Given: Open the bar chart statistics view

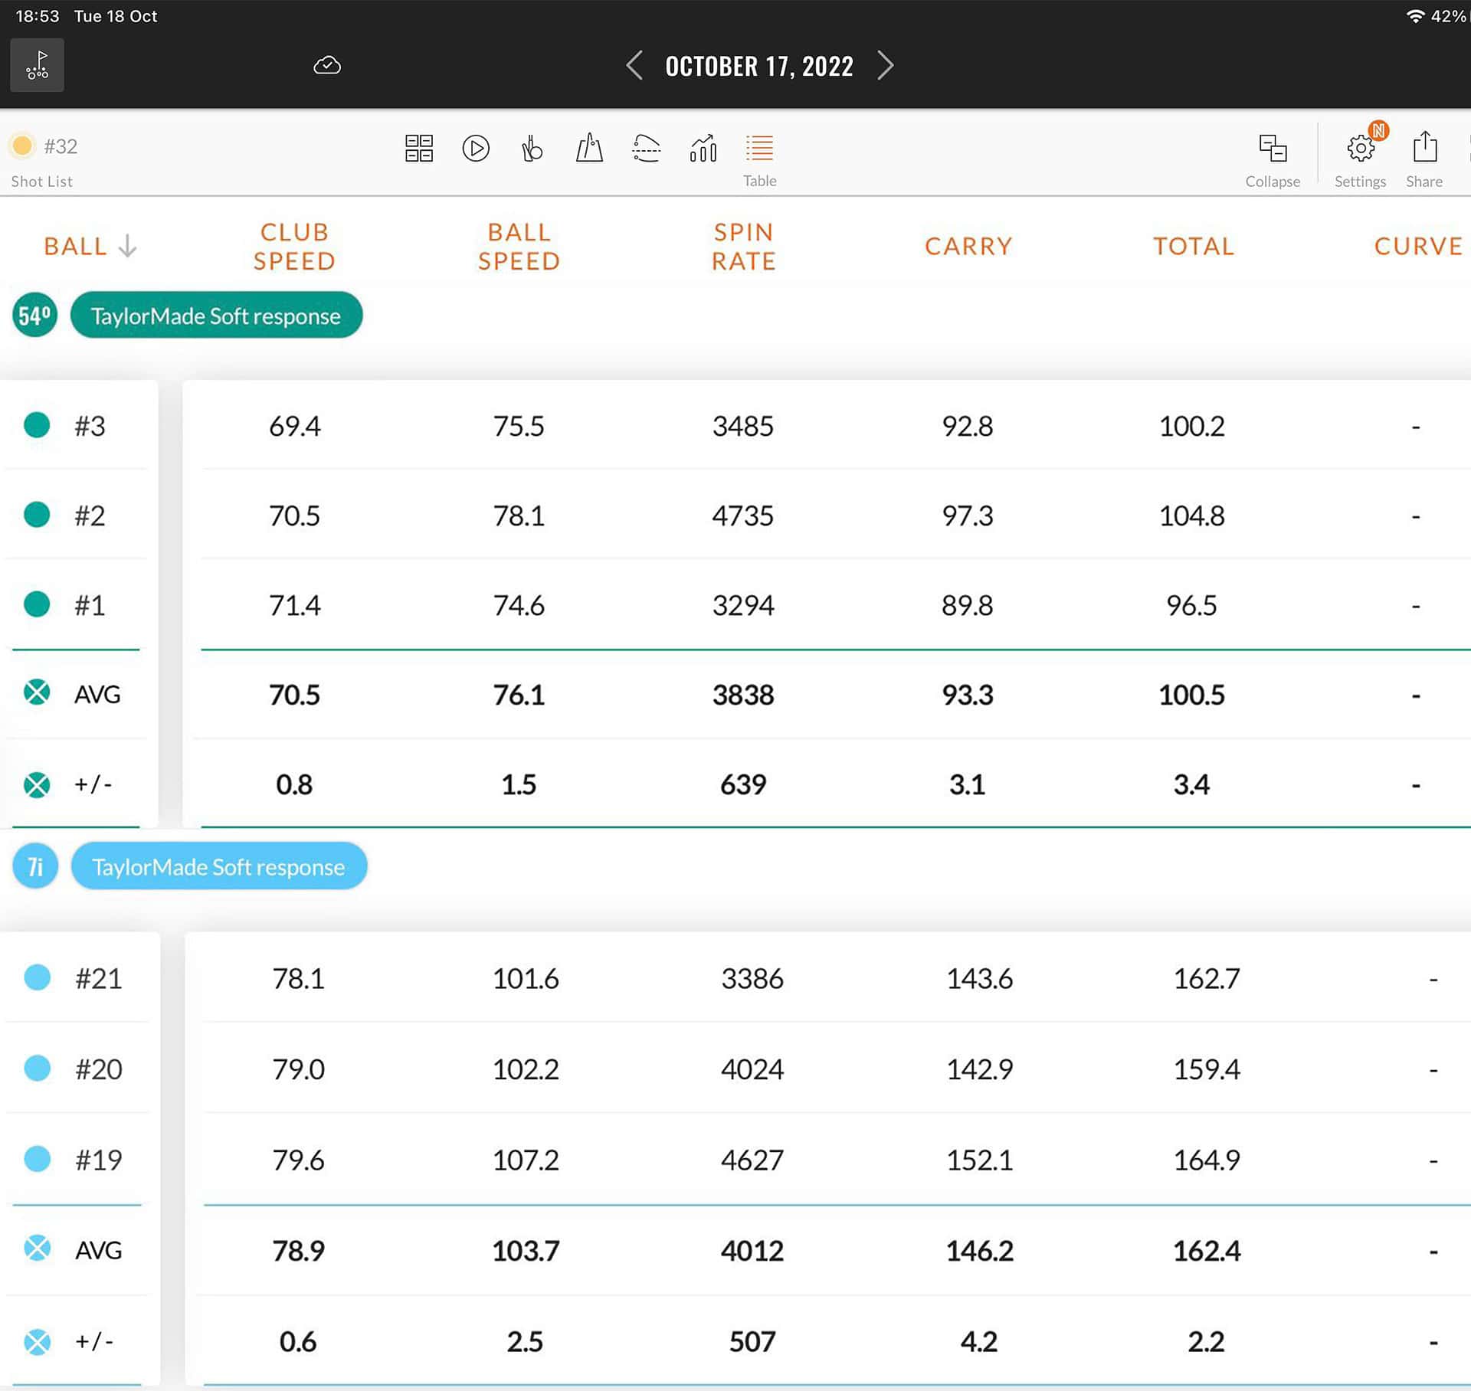Looking at the screenshot, I should point(703,148).
